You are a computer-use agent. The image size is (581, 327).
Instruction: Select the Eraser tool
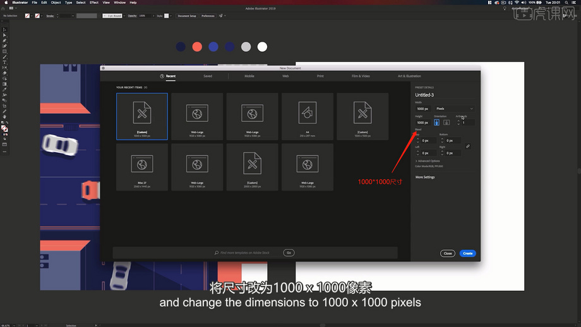[4, 73]
